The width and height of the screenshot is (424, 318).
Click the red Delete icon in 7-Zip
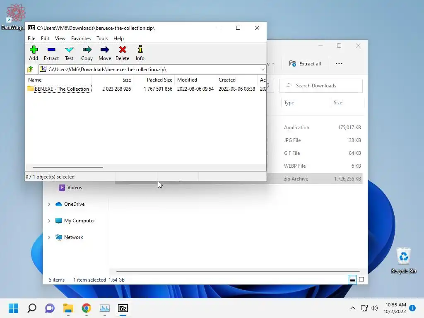point(123,53)
